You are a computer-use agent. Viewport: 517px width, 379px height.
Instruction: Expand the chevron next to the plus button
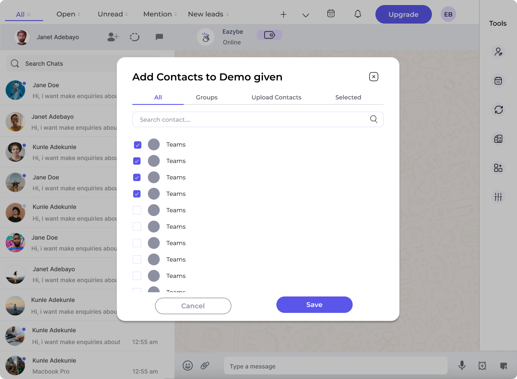tap(305, 14)
